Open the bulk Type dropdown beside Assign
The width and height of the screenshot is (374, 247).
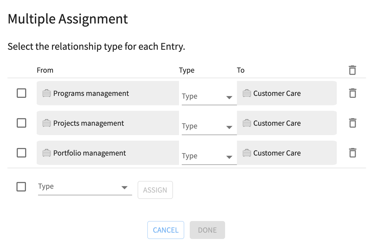click(x=85, y=187)
